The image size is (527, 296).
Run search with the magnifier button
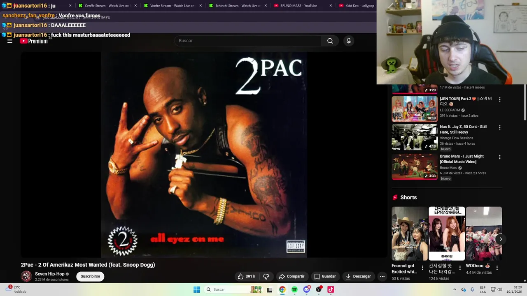(330, 41)
